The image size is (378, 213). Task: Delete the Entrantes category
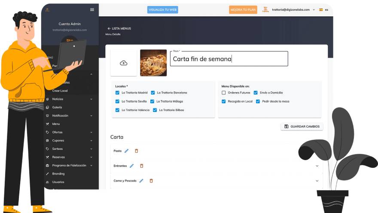142,166
